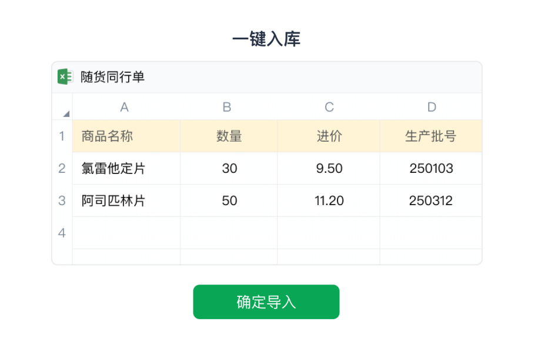The image size is (538, 338).
Task: Select column A header
Action: coord(125,107)
